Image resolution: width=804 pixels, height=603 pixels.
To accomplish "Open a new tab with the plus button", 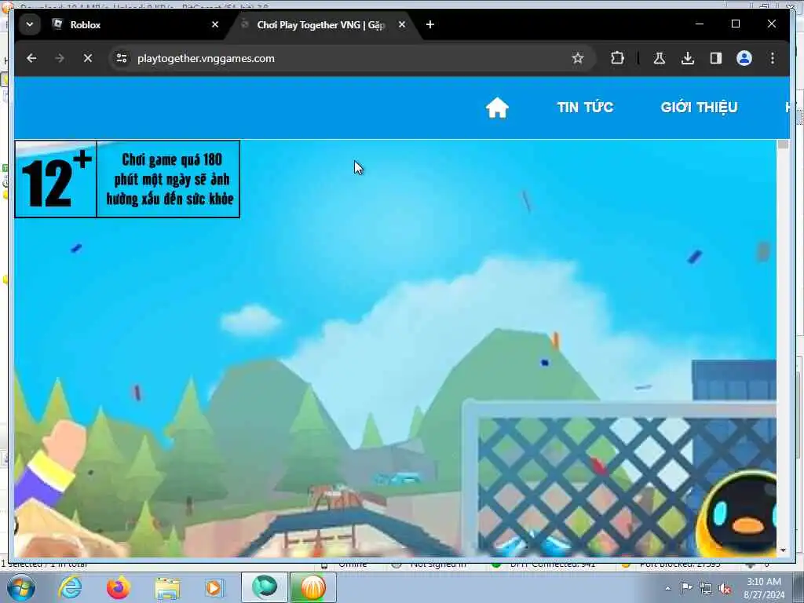I will pyautogui.click(x=430, y=24).
